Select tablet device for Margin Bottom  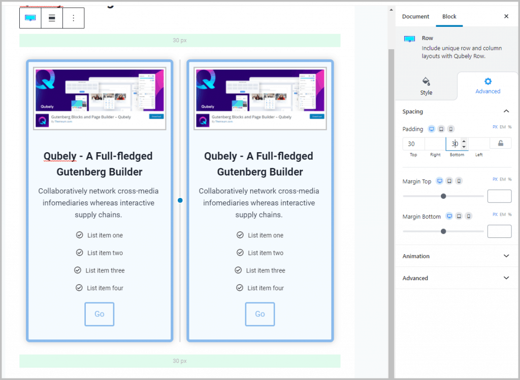[459, 216]
